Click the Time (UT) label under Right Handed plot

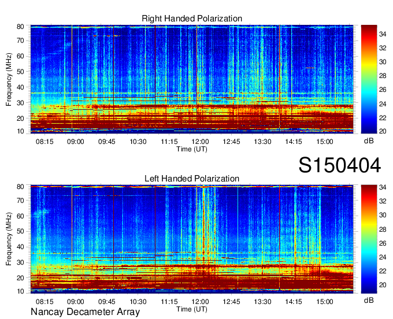[x=192, y=149]
